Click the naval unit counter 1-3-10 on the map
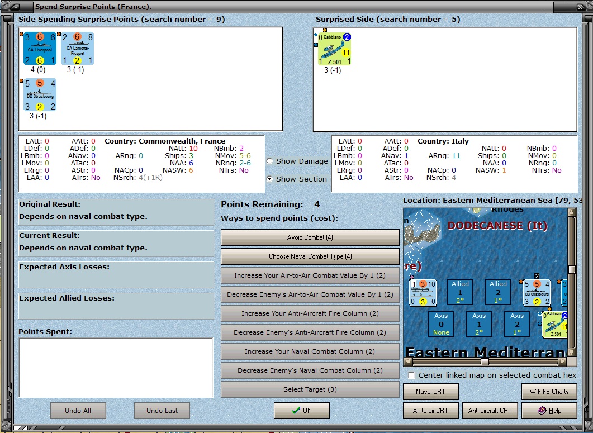This screenshot has height=433, width=593. tap(423, 293)
